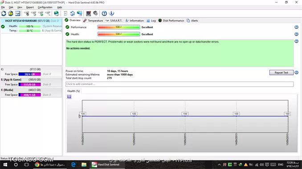Select the E: [App & Game] partition

coord(31,82)
